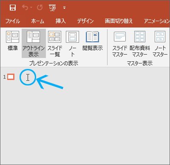
Task: Open the 画面切り替え tab
Action: (119, 21)
